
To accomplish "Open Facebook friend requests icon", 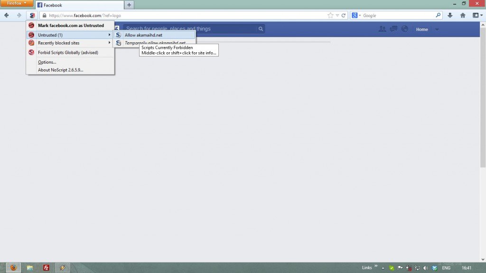I will [383, 29].
